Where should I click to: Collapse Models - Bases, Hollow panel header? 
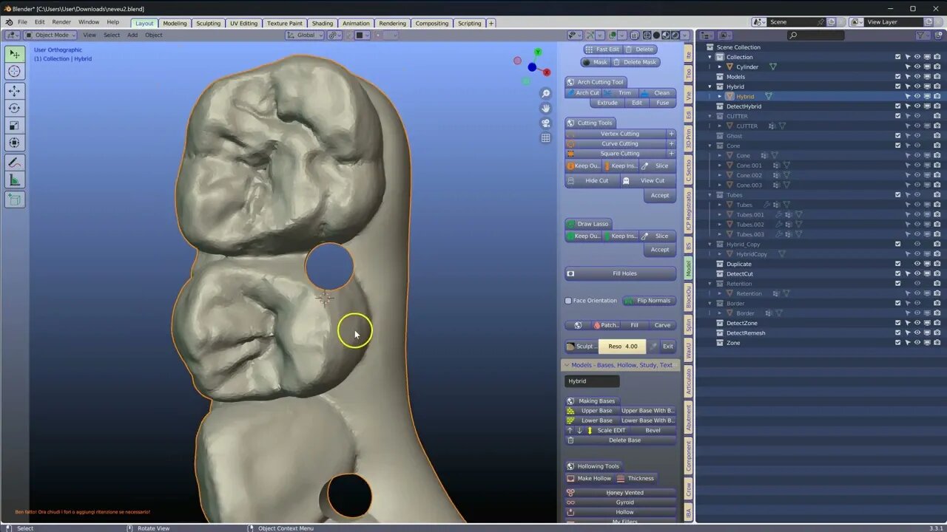[x=620, y=365]
